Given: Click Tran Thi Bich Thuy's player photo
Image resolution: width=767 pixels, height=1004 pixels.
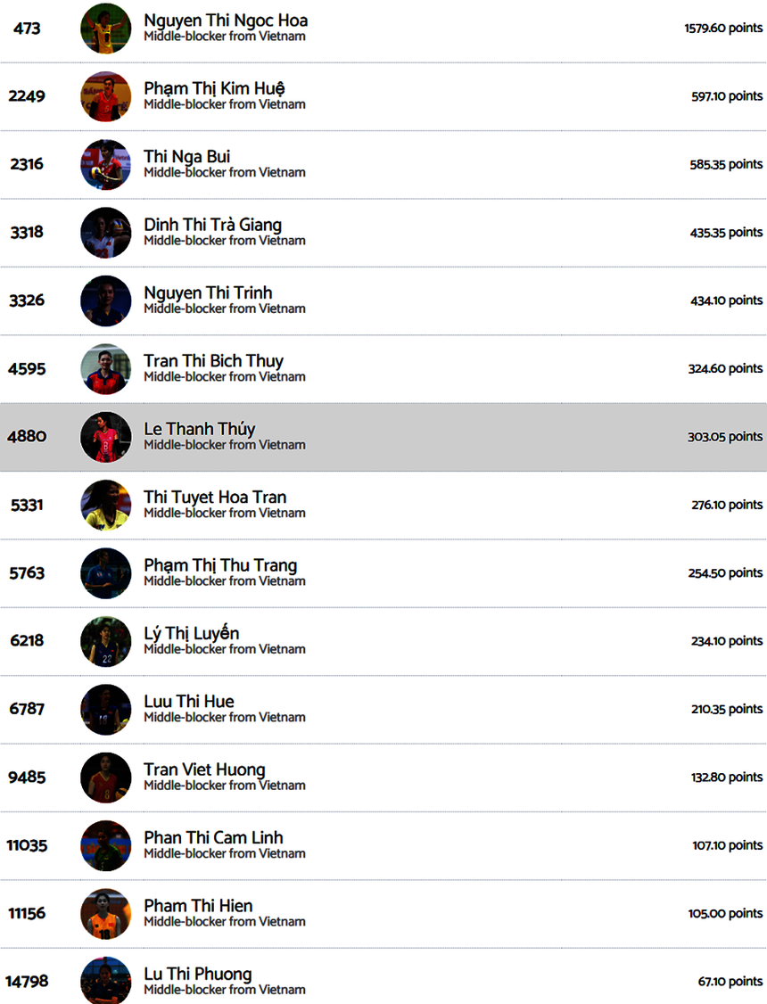Looking at the screenshot, I should (x=105, y=368).
